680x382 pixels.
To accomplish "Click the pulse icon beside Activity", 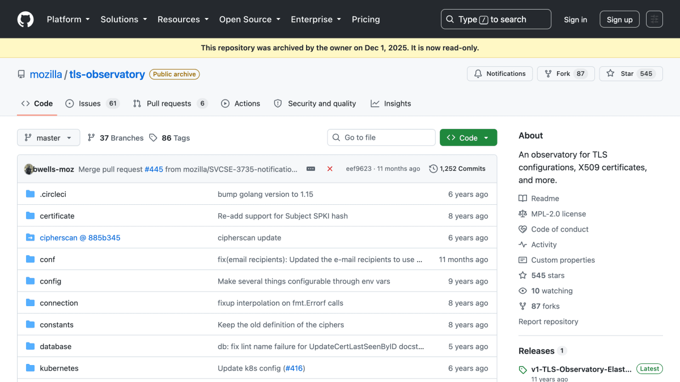I will [x=522, y=244].
